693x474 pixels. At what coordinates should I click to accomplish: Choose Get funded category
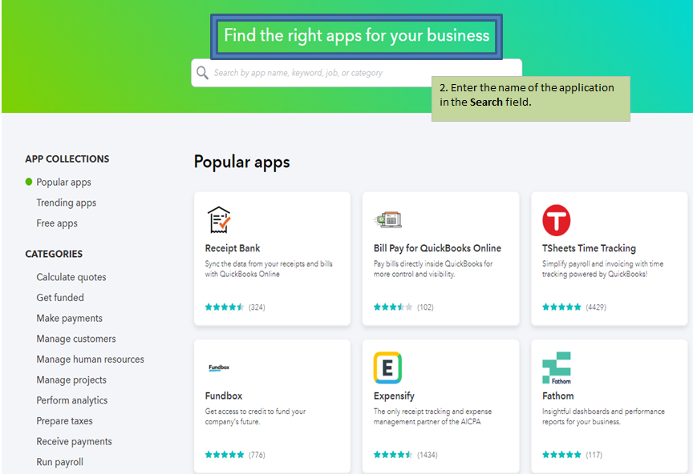(60, 298)
